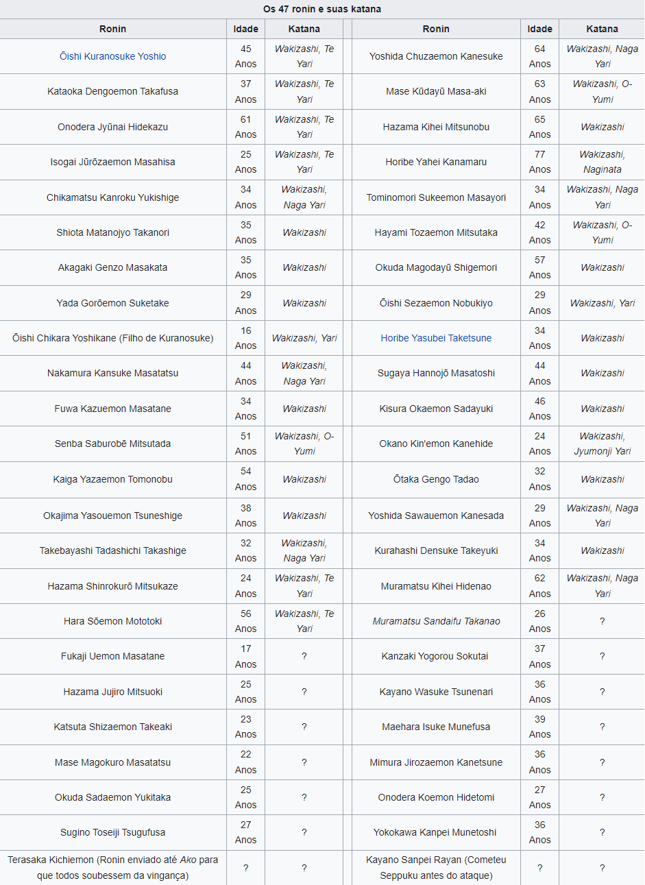Select the Ōishi Chikara Yoshikane cell
This screenshot has width=645, height=885.
point(112,338)
